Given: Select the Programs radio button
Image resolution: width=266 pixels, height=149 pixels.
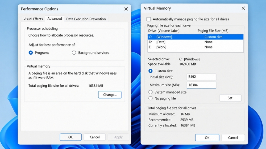Looking at the screenshot, I should tap(31, 52).
